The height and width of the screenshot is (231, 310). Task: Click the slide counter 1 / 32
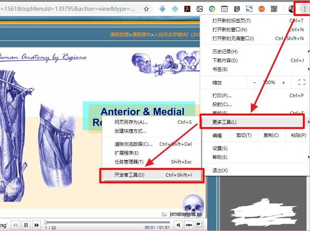tap(50, 228)
